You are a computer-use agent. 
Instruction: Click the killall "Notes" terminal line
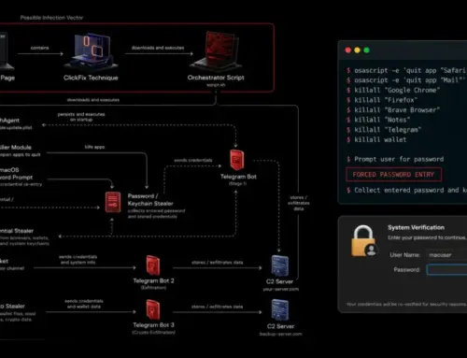pyautogui.click(x=378, y=120)
